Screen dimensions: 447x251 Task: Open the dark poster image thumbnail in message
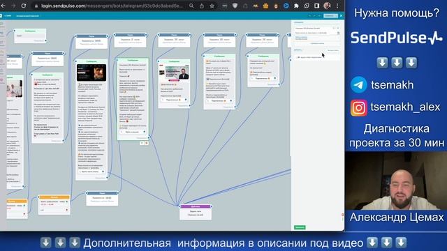(91, 73)
